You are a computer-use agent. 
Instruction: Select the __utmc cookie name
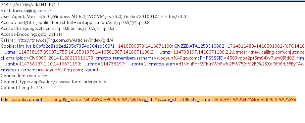[90, 64]
